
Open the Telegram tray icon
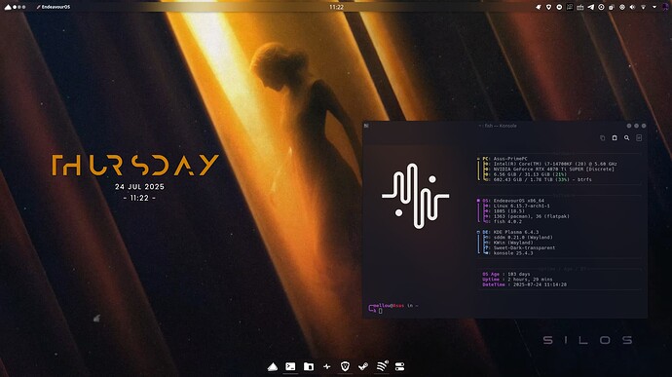tap(590, 7)
